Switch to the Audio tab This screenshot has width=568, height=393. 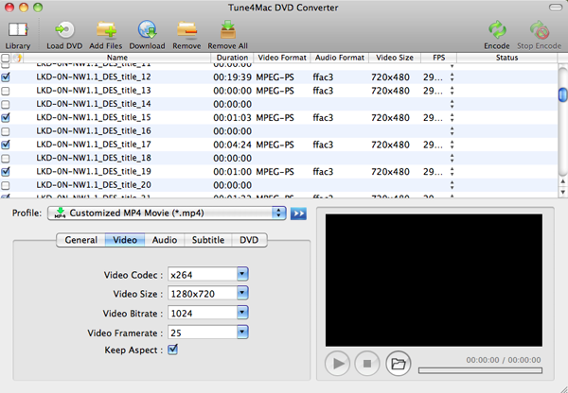pyautogui.click(x=165, y=240)
